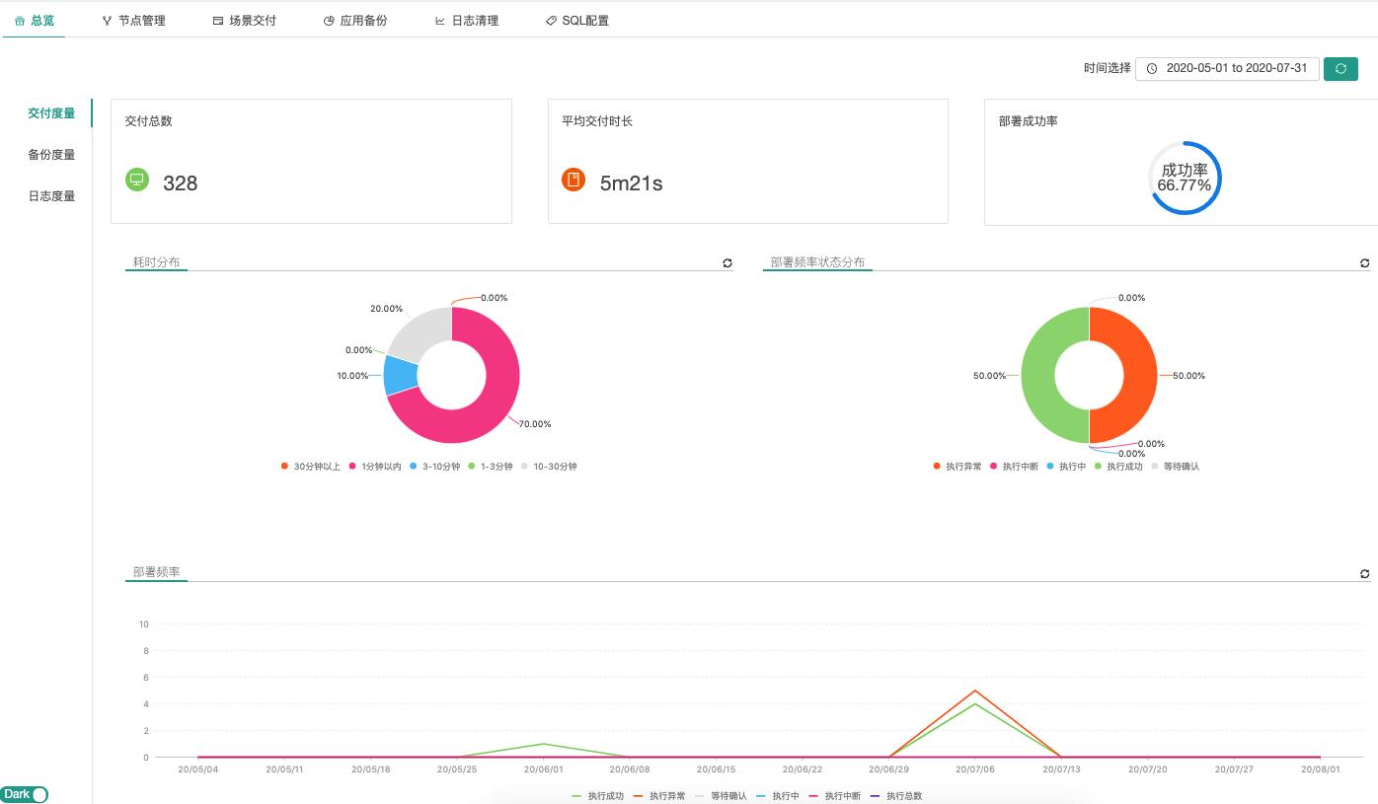
Task: Click the 交付总数 328 stat card
Action: tap(311, 161)
